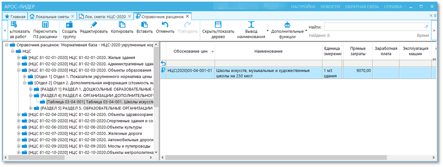The width and height of the screenshot is (443, 167).
Task: Click the ruble icon of НЦС(2020)03-04-001-01 row
Action: (163, 70)
